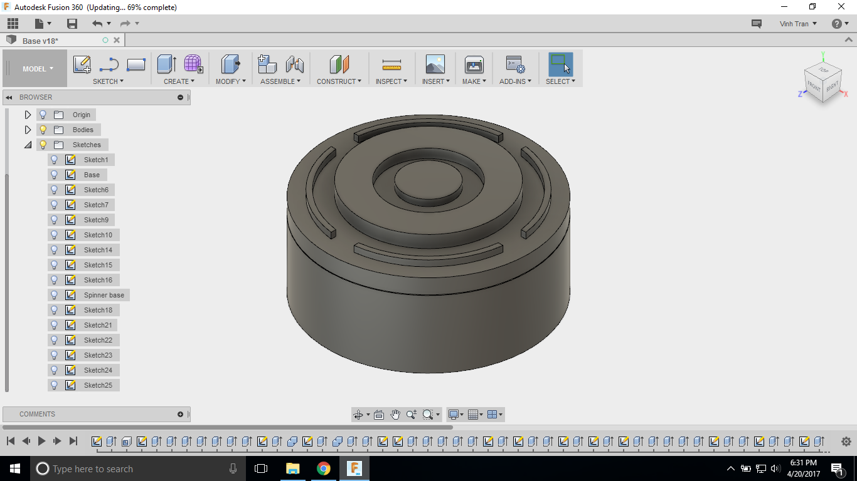Open the MODEL workspace dropdown
The image size is (857, 481).
pyautogui.click(x=35, y=69)
